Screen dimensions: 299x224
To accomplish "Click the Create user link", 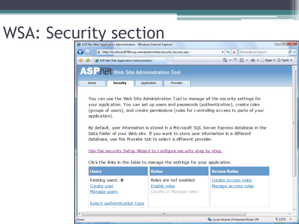I will tap(102, 186).
